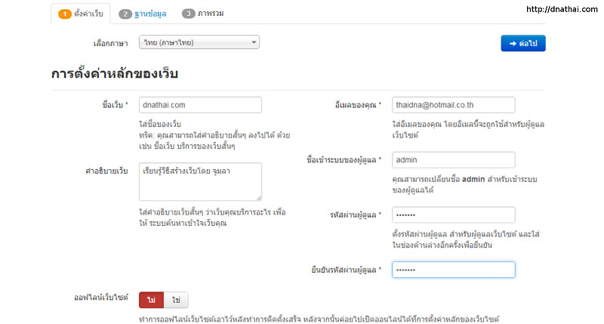Click the resize handle of the คำอธิบายเว็บ textarea
The image size is (604, 324).
tap(258, 197)
